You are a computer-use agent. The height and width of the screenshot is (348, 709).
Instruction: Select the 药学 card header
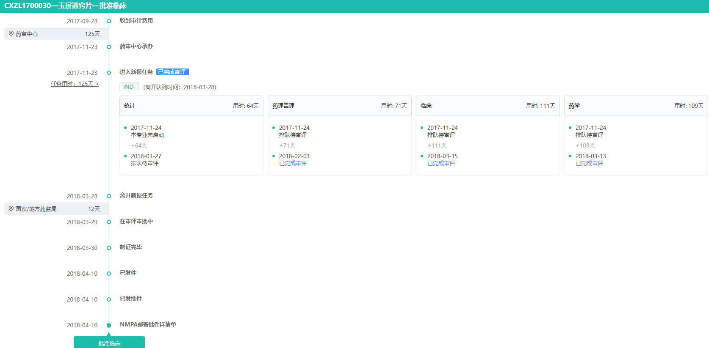point(636,106)
